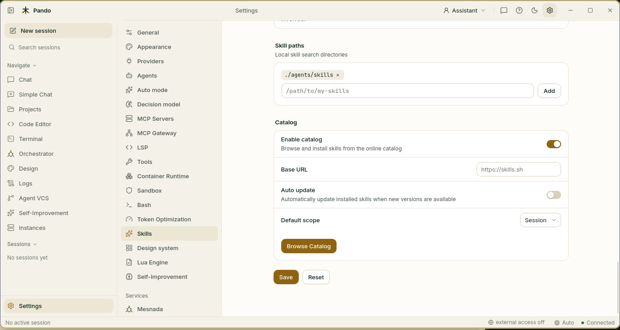Click the Instances server icon
The height and width of the screenshot is (330, 620).
(11, 228)
